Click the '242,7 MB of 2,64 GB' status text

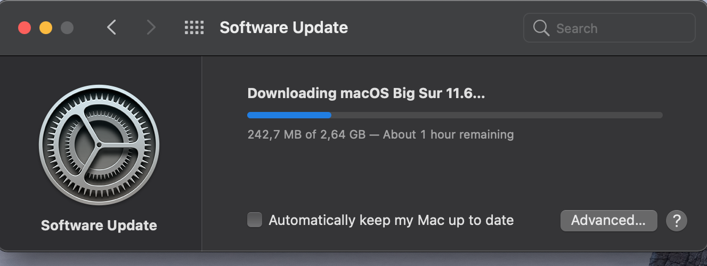tap(306, 134)
